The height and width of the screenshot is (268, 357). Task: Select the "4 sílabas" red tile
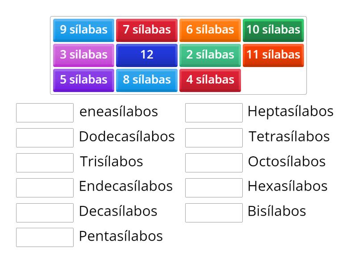tap(210, 80)
